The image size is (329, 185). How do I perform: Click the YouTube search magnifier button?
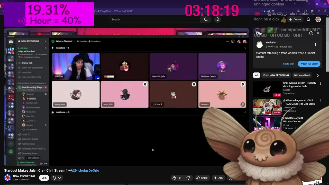pos(206,20)
